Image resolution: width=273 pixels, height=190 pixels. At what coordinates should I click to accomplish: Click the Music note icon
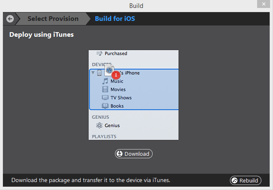click(x=105, y=81)
